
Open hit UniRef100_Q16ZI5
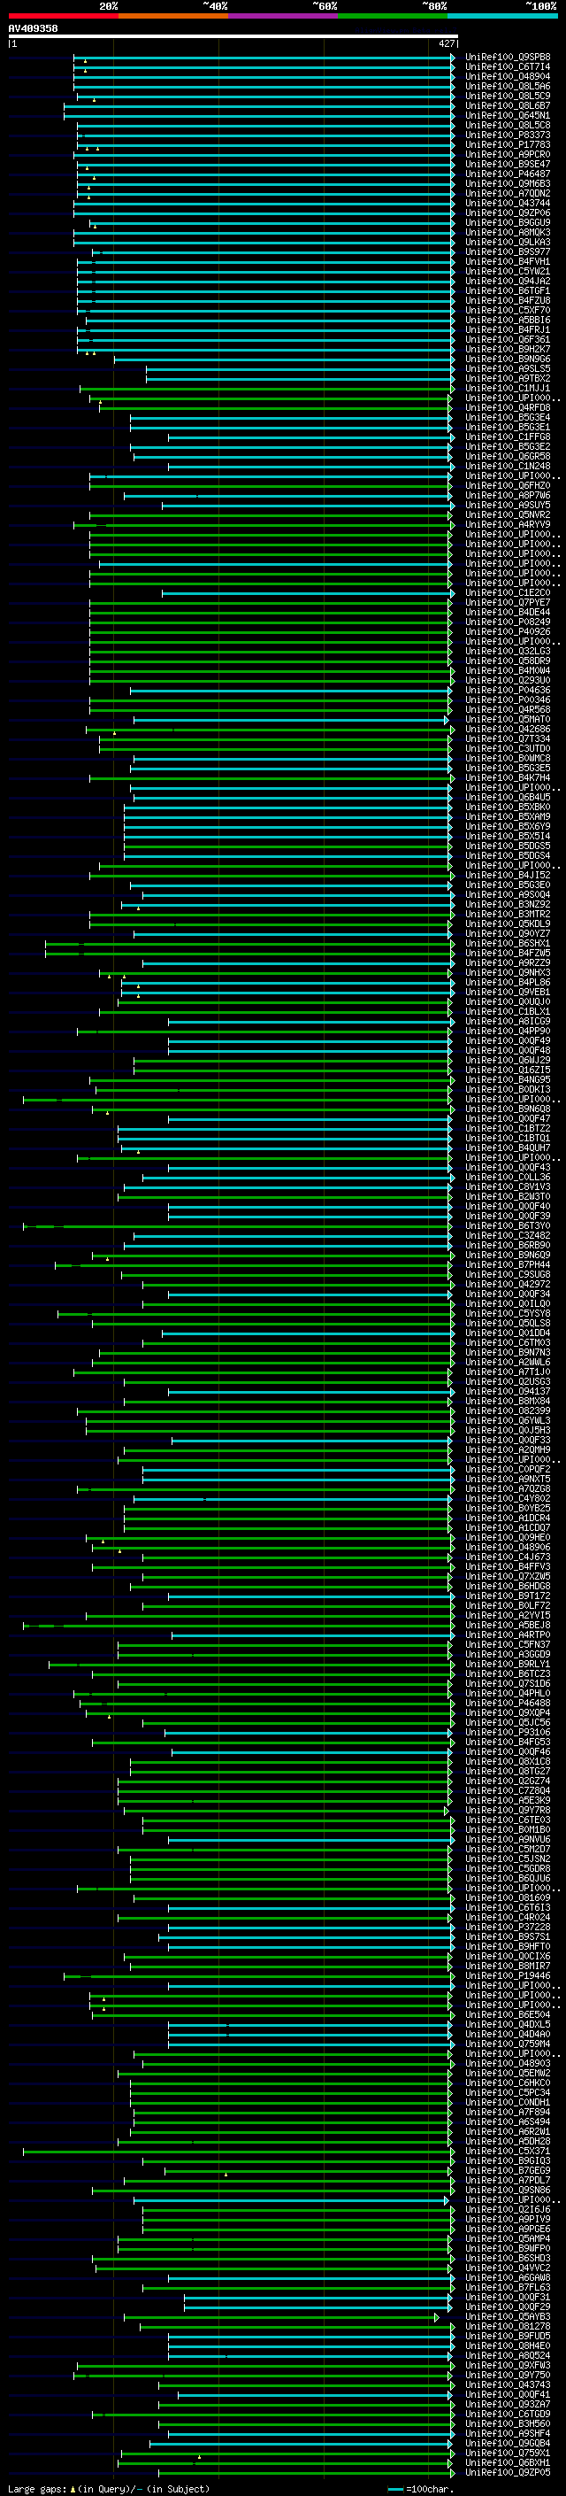(508, 1070)
